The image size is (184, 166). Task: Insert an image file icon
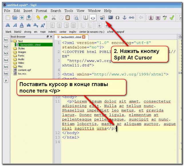[110, 18]
